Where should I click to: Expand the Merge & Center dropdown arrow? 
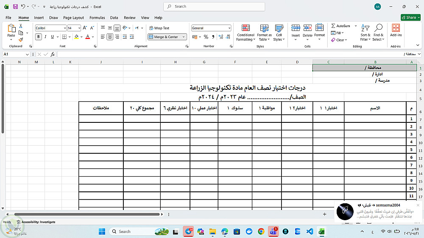(184, 37)
